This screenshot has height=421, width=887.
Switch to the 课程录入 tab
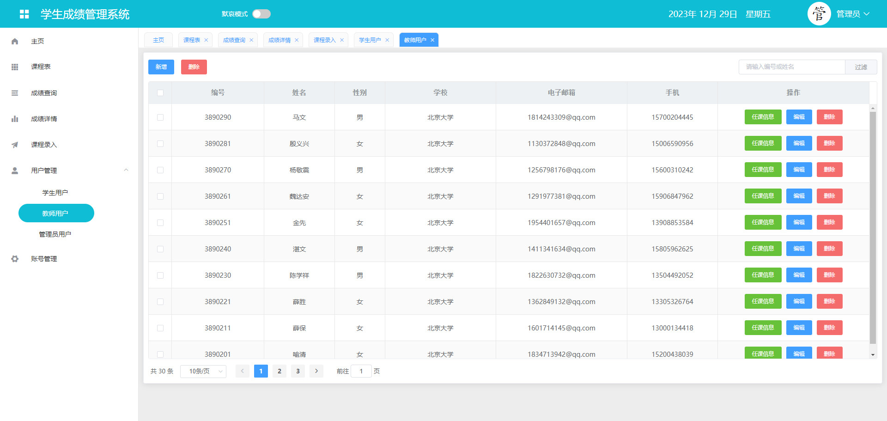click(x=325, y=40)
